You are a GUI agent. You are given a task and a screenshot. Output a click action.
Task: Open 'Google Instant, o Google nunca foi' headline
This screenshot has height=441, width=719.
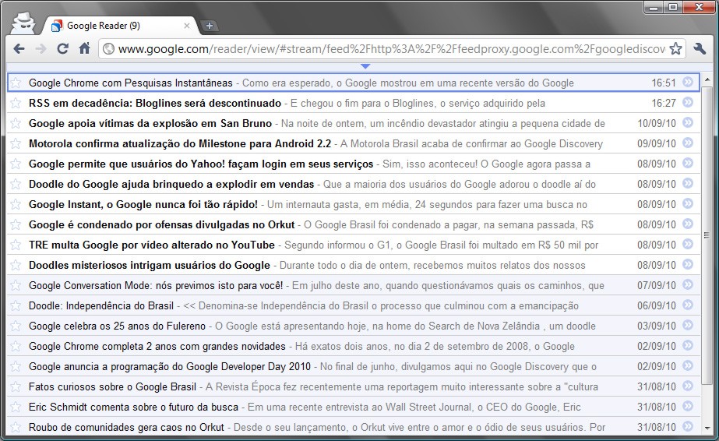[x=143, y=204]
